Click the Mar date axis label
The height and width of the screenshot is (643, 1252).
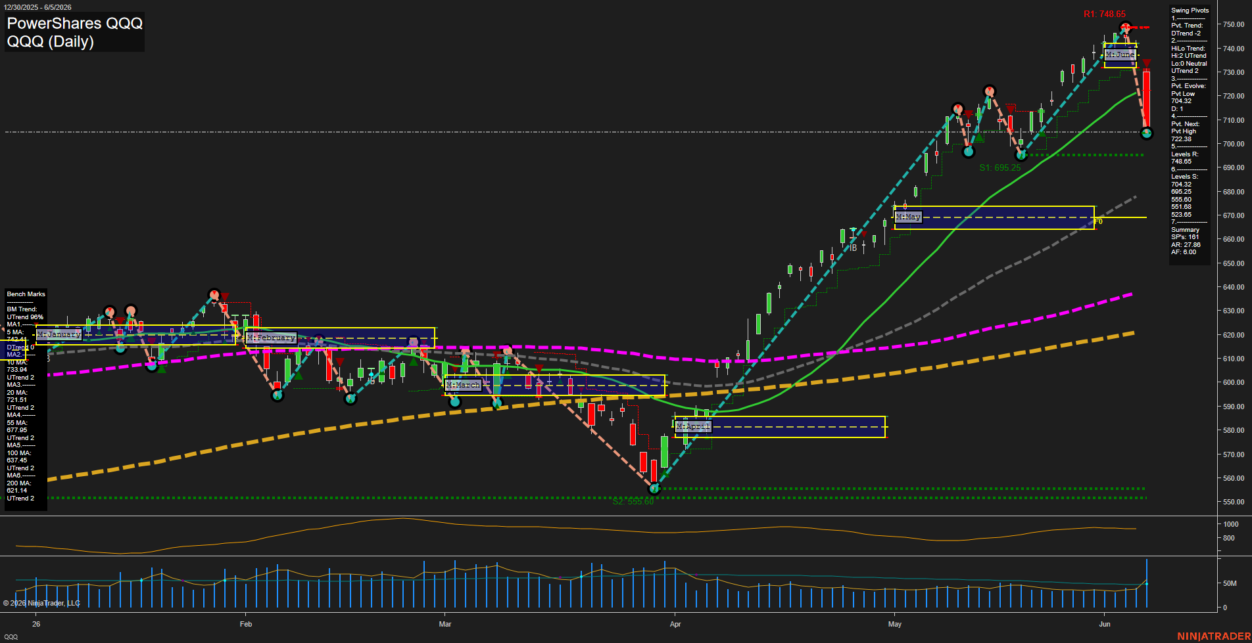point(445,624)
